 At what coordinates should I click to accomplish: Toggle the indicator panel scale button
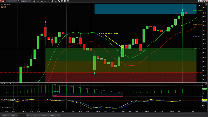(x=206, y=84)
